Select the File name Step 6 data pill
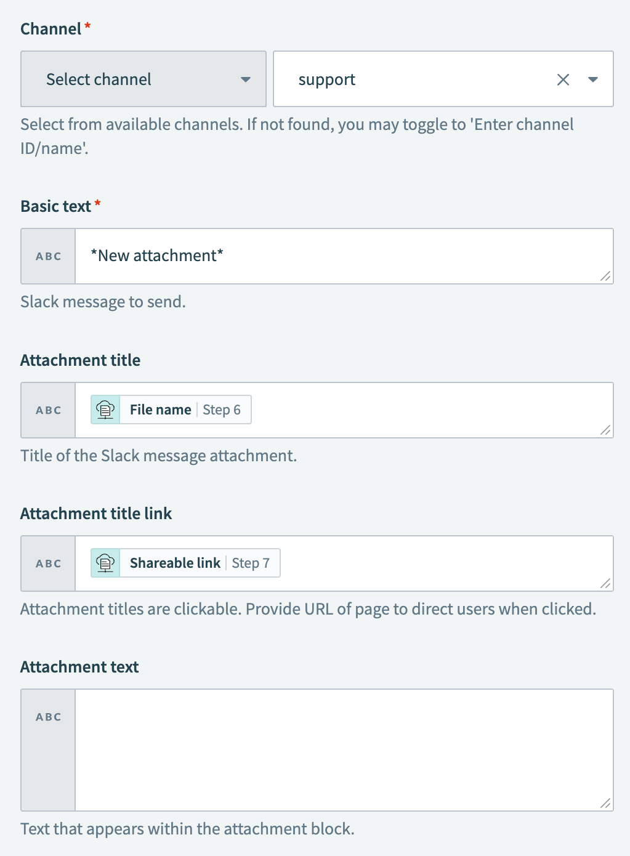The image size is (630, 856). (x=170, y=409)
